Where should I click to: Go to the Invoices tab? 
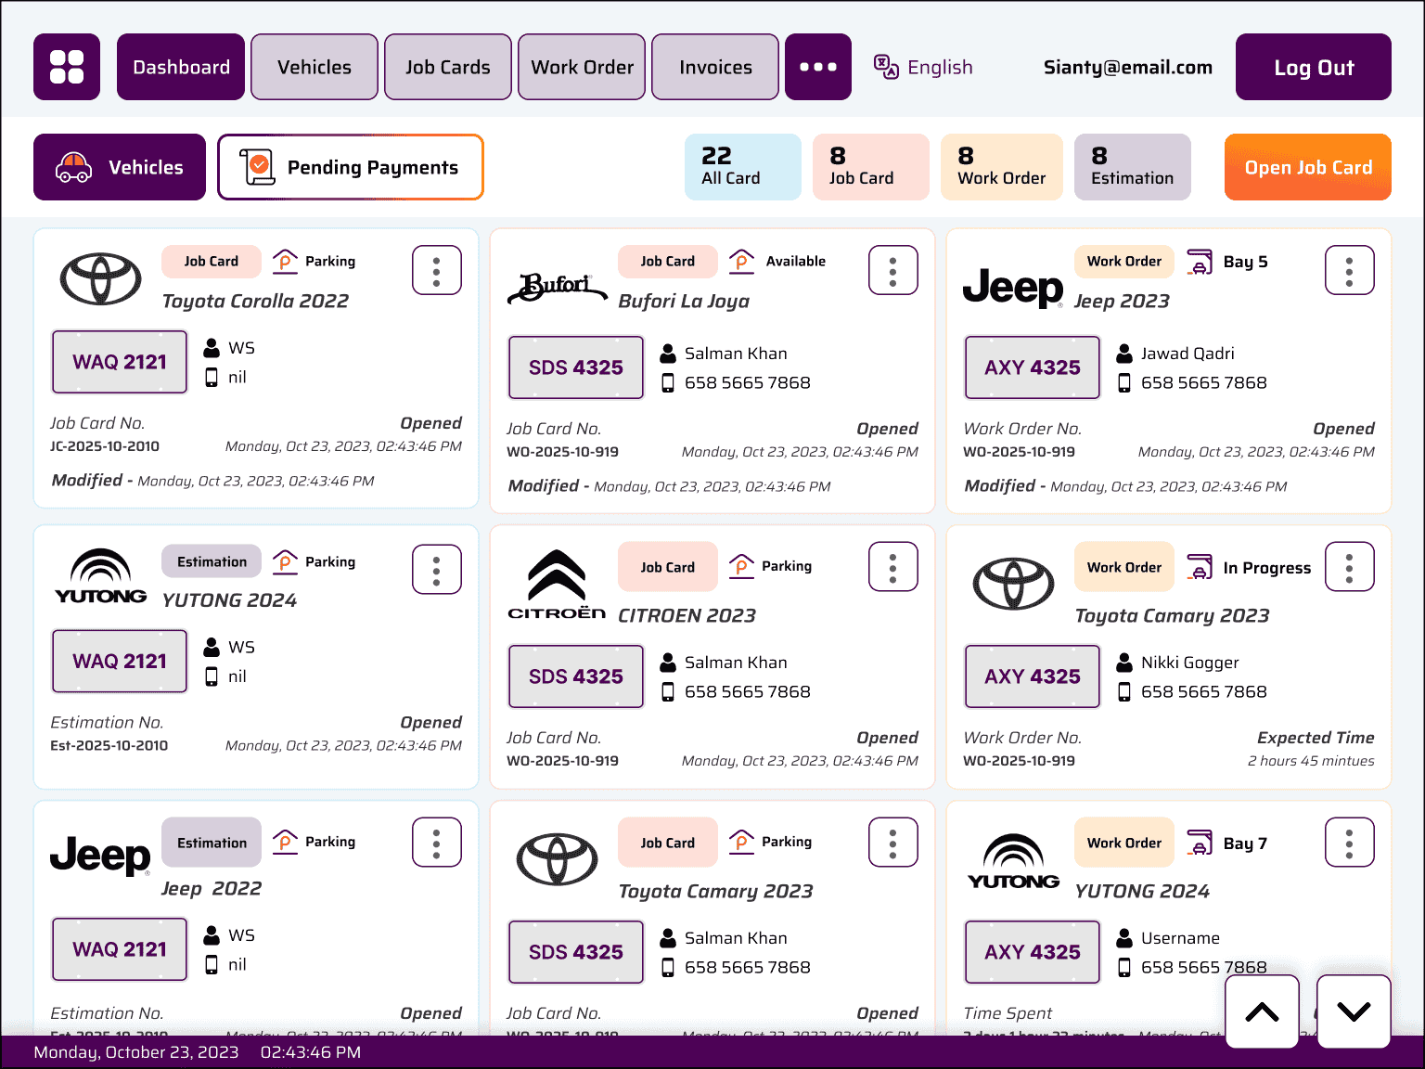[x=714, y=67]
